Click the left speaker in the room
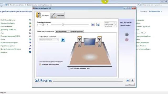 point(80,42)
